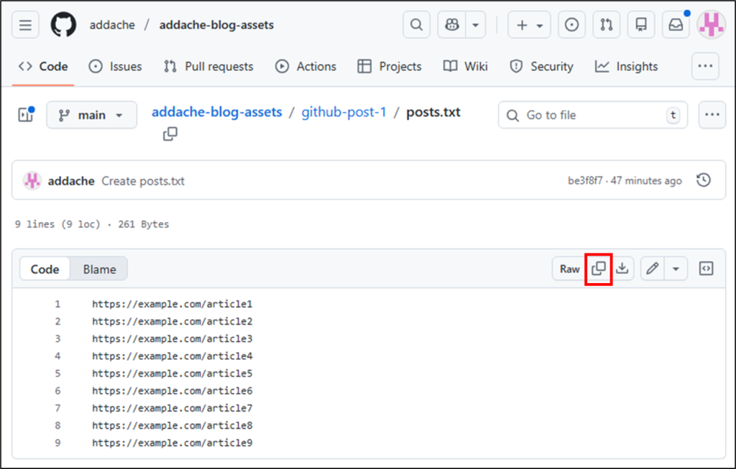Open the Copilot chat icon
Screen dimensions: 736x469
[x=452, y=25]
